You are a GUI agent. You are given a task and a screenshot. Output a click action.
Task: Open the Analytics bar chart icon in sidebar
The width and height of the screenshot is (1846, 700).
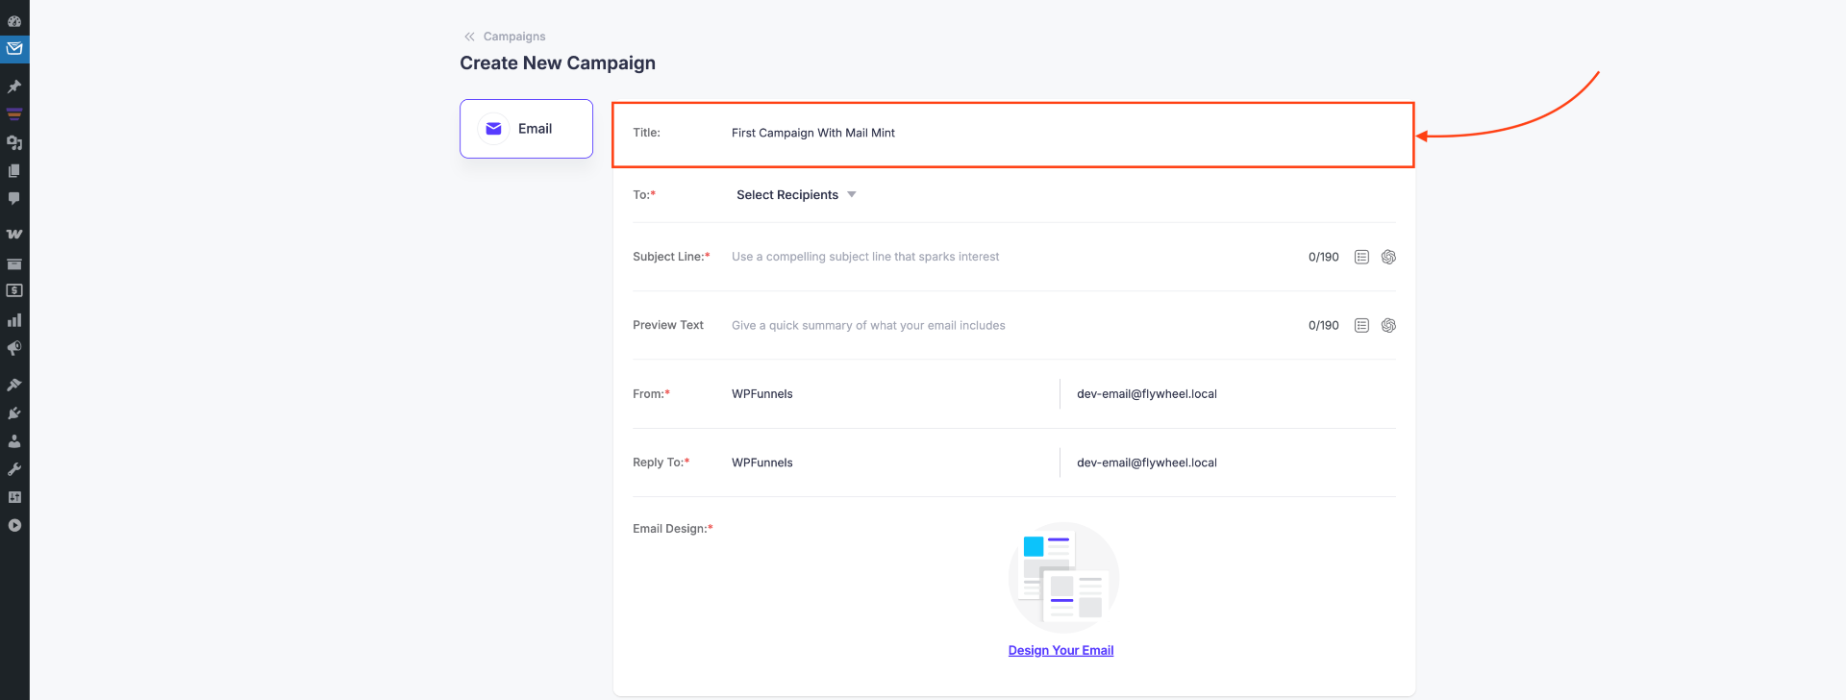pos(14,319)
